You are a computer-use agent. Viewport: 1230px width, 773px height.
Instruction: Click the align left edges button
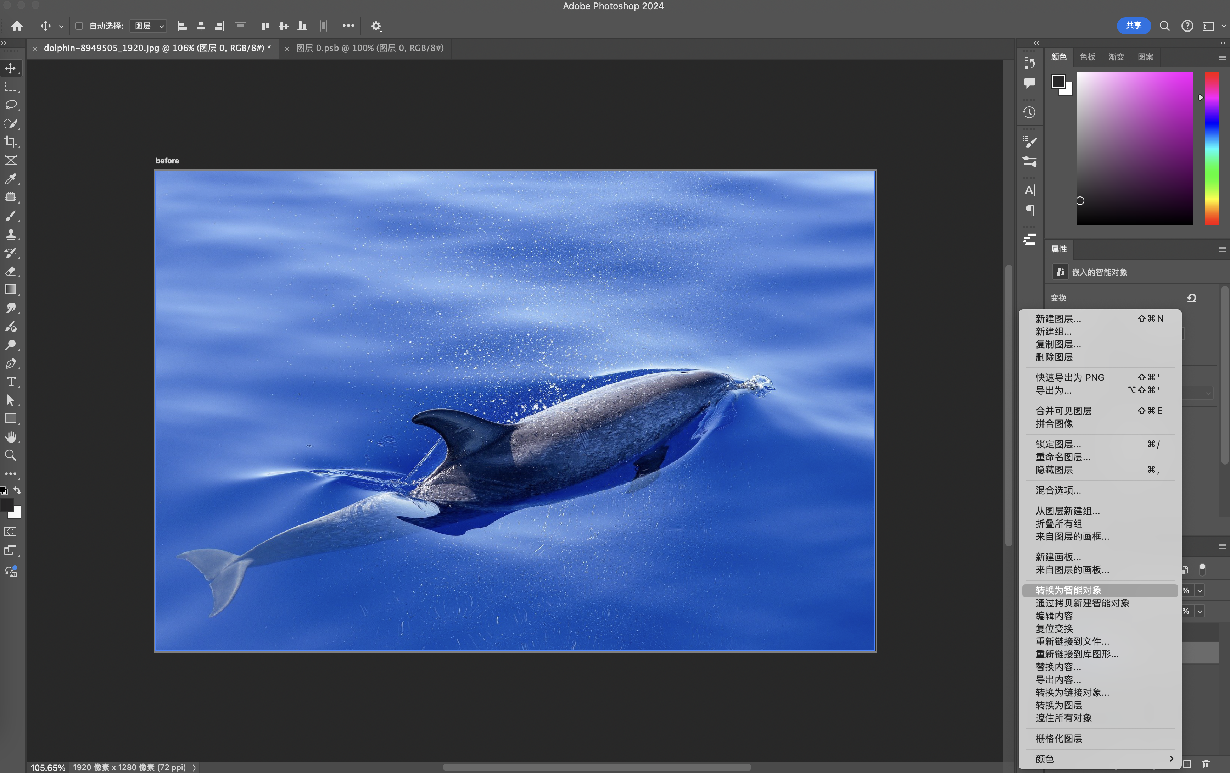(x=182, y=26)
